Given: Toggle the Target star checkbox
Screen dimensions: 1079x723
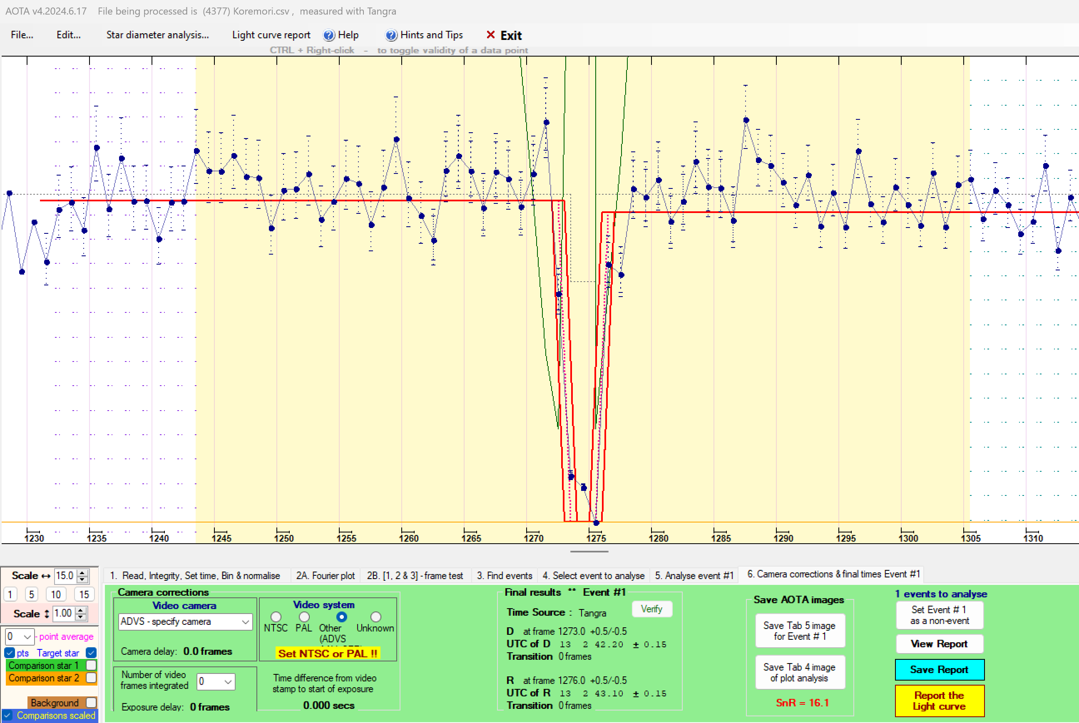Looking at the screenshot, I should pos(91,653).
